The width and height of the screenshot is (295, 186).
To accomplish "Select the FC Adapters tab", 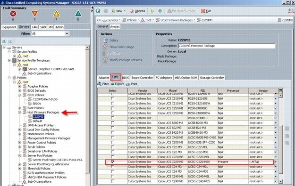I will pyautogui.click(x=164, y=78).
